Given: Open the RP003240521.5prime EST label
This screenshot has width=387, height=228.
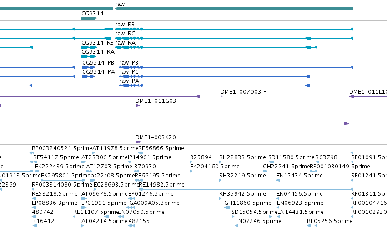Looking at the screenshot, I should (x=62, y=148).
